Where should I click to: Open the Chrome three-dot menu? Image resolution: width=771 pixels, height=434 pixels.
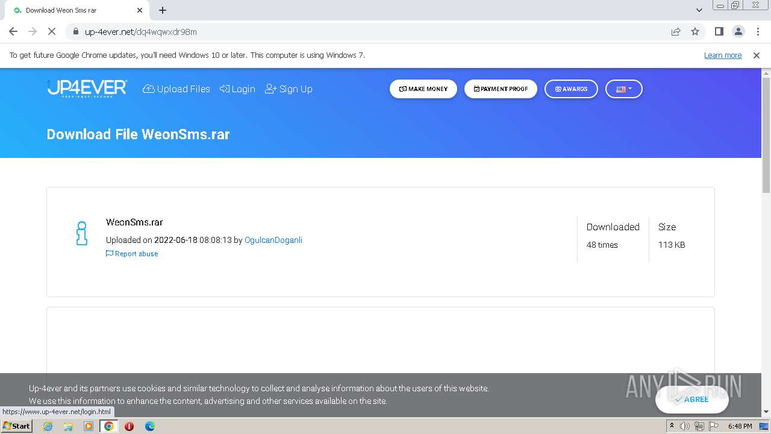pos(758,31)
